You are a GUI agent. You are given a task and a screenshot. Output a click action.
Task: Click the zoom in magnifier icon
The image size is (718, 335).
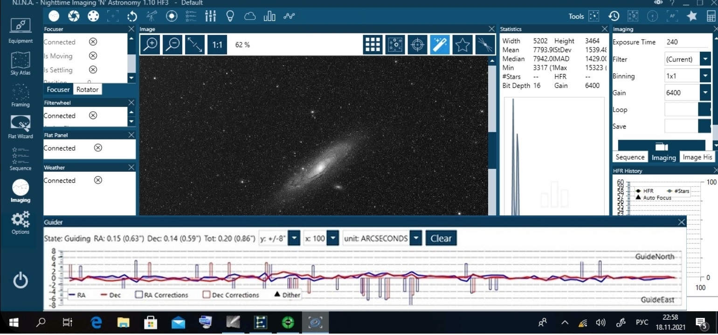(151, 45)
